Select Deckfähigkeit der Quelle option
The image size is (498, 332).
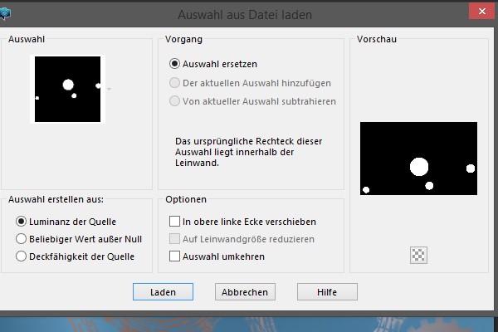(22, 256)
